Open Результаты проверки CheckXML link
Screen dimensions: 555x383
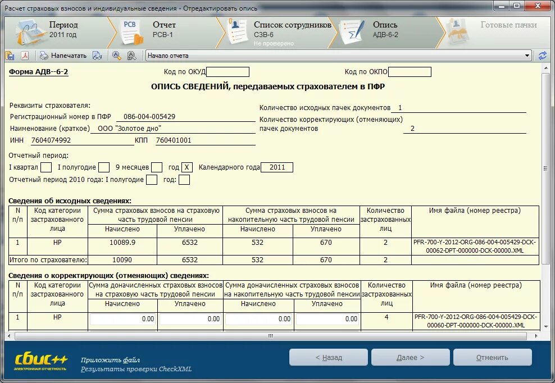(136, 369)
